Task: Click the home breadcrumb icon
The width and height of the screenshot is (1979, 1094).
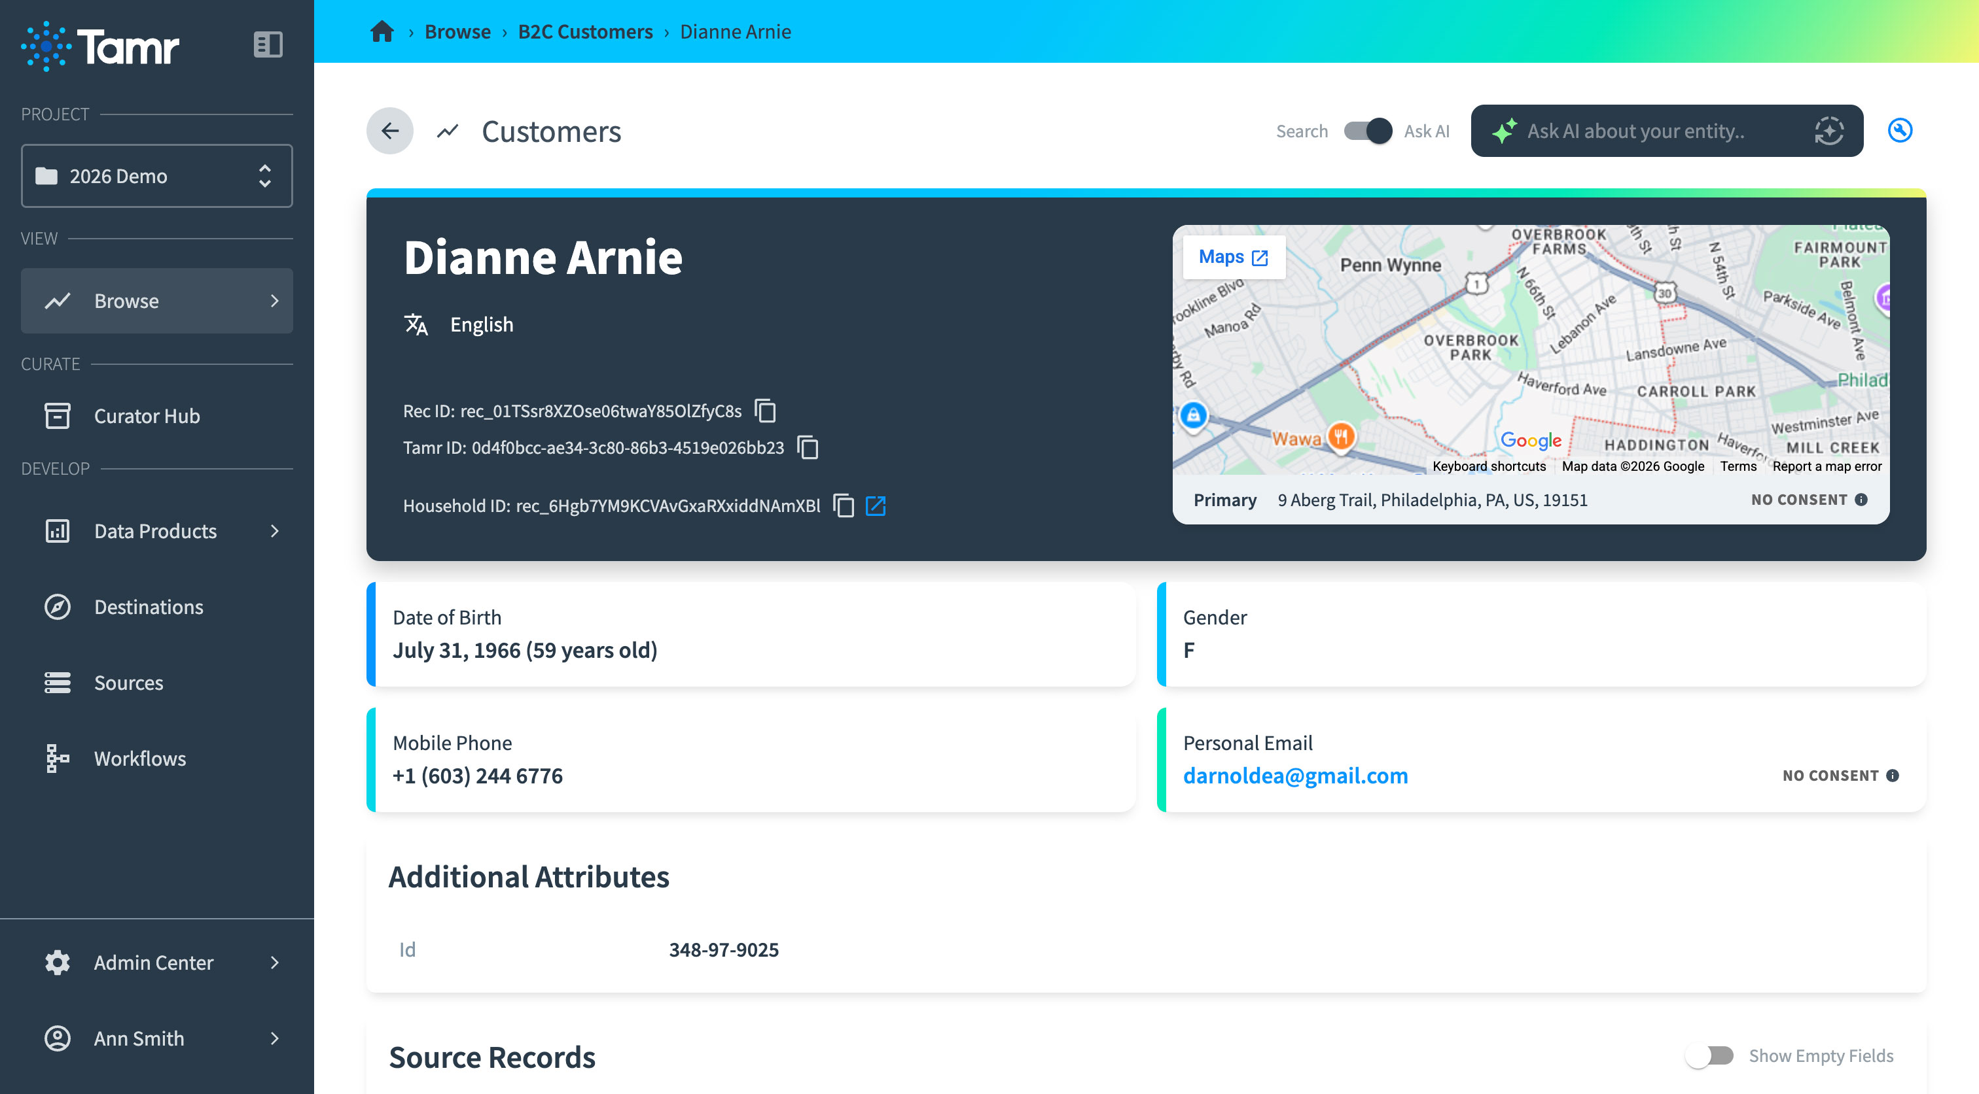Action: [382, 31]
